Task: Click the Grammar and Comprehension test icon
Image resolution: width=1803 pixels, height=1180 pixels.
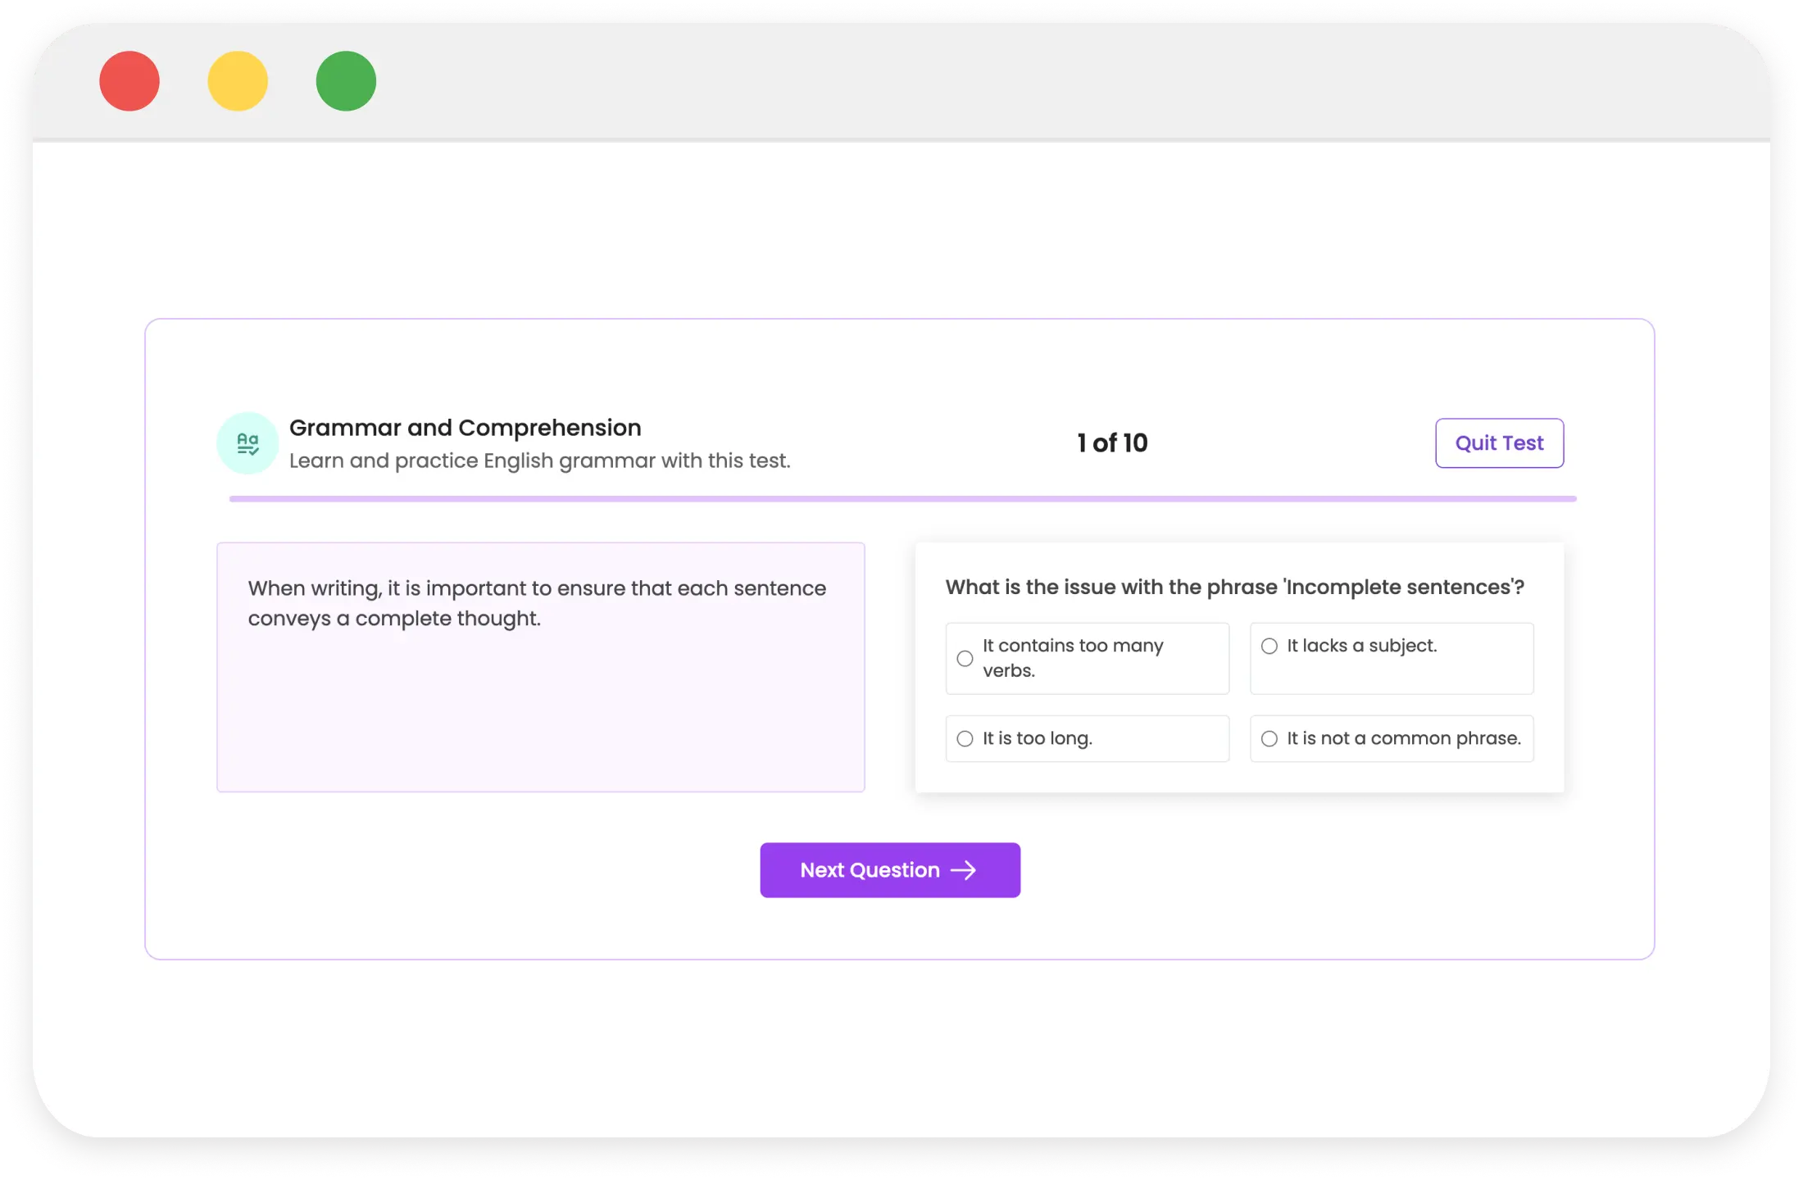Action: (x=248, y=443)
